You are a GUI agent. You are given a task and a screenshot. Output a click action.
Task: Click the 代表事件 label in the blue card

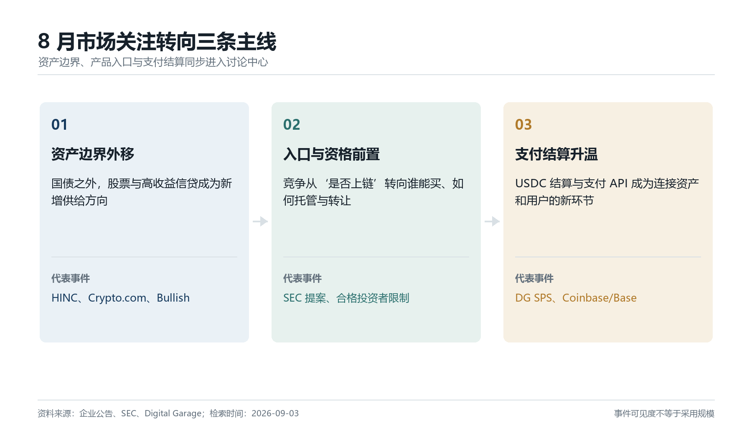[71, 278]
